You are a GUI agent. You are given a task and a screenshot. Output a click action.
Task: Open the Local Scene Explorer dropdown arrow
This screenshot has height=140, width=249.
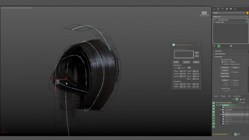(x=233, y=134)
